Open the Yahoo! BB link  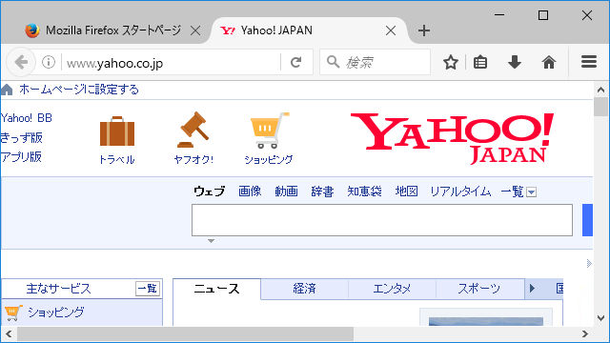point(27,118)
